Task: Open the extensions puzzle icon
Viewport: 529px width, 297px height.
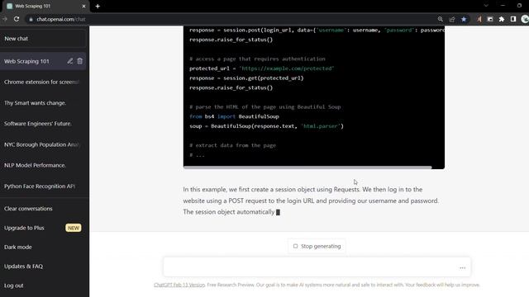Action: click(502, 19)
